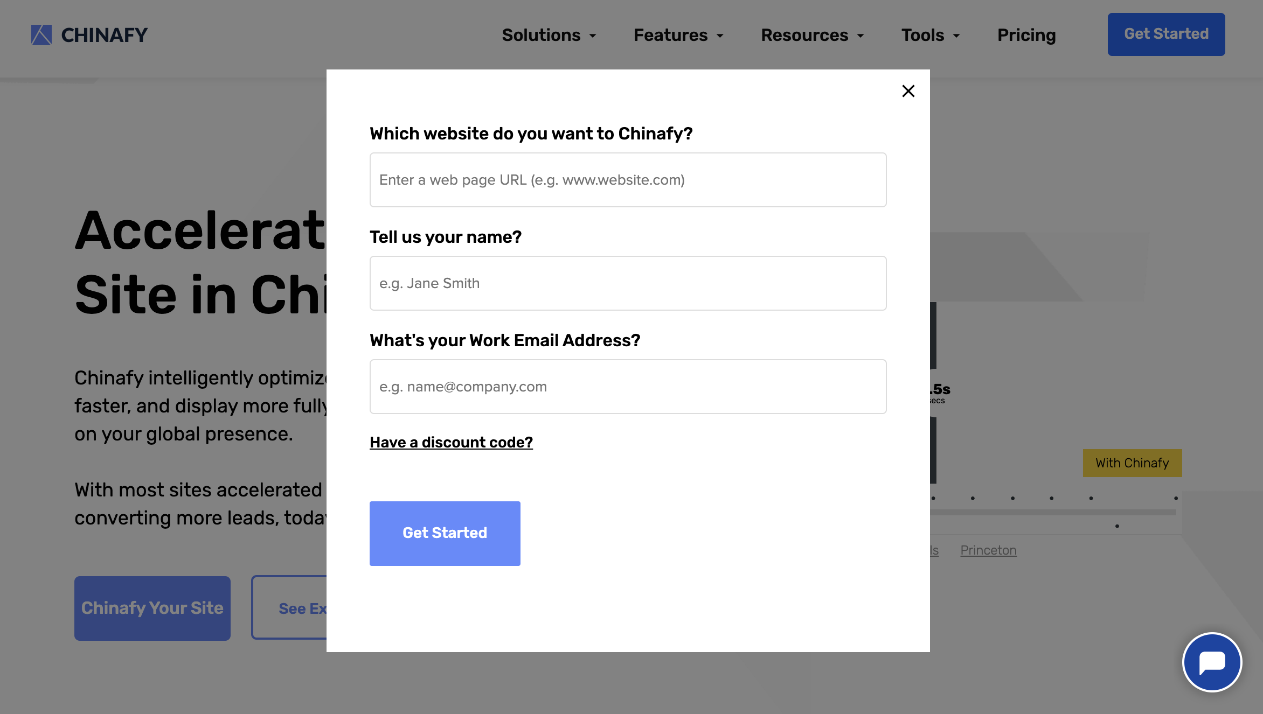Open the Tools dropdown menu
This screenshot has width=1263, height=714.
coord(930,35)
